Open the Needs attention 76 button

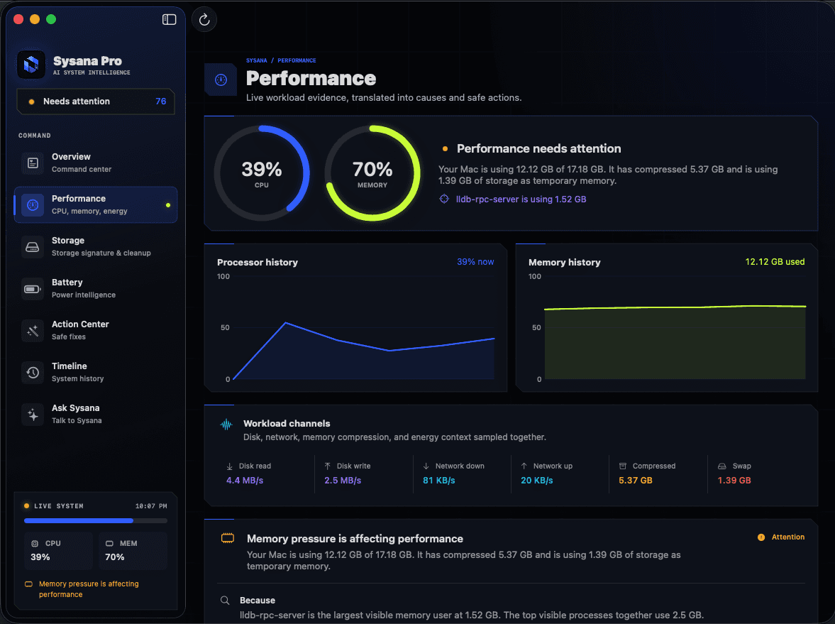96,102
